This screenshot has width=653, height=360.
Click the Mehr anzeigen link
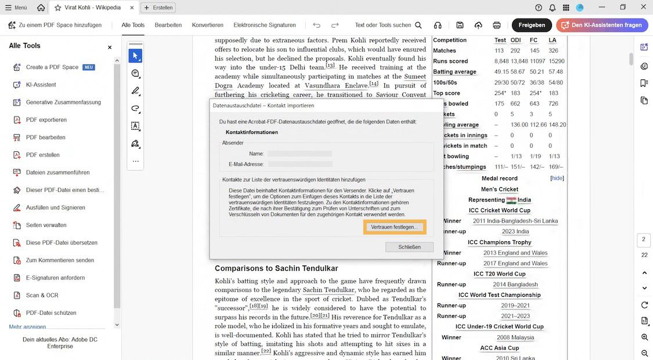[x=27, y=327]
